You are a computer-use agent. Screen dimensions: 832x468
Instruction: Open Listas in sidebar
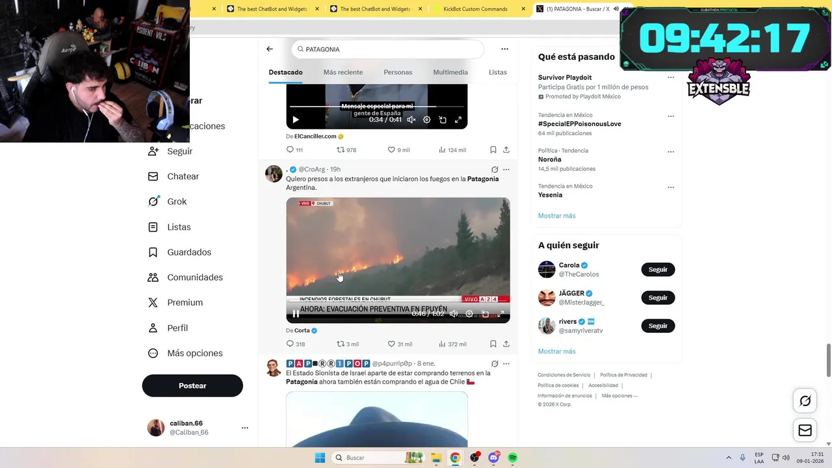tap(170, 227)
